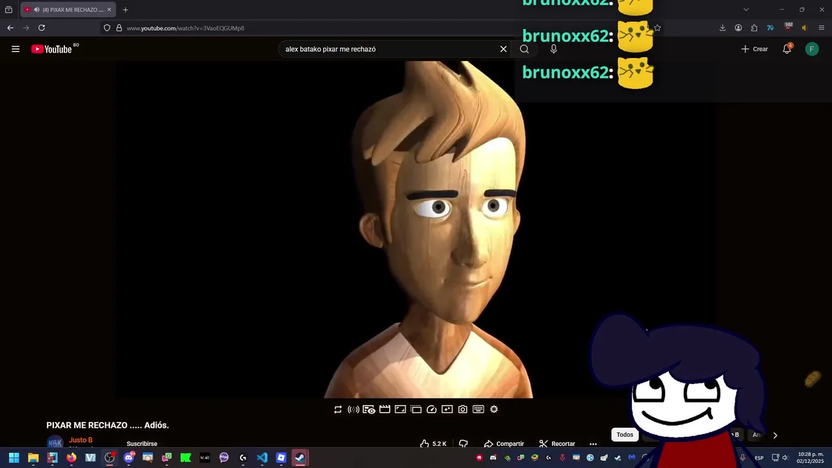The width and height of the screenshot is (832, 468).
Task: Bookmark this page with the star
Action: coord(657,28)
